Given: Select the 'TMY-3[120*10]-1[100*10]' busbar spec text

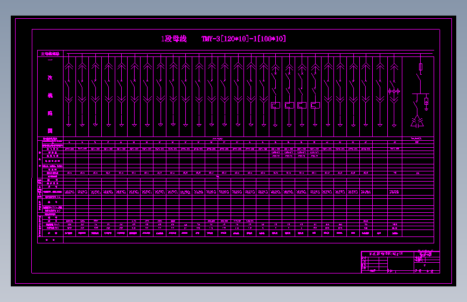Looking at the screenshot, I should tap(243, 39).
